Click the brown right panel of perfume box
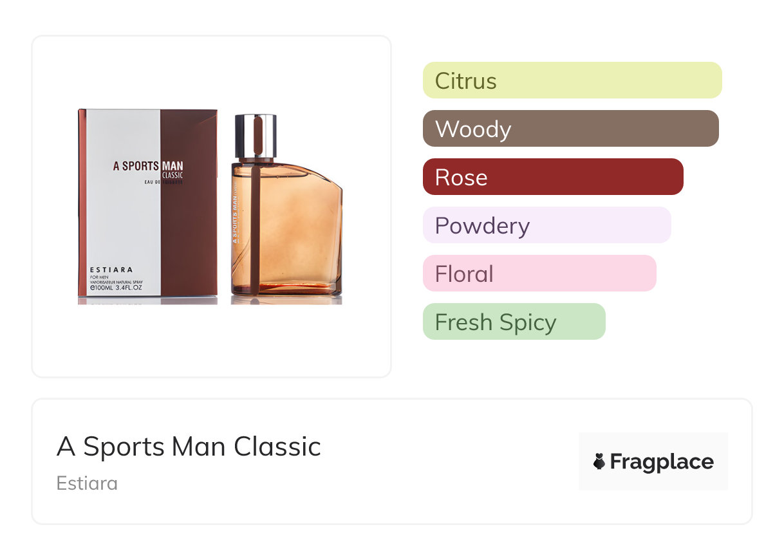784x556 pixels. click(190, 238)
